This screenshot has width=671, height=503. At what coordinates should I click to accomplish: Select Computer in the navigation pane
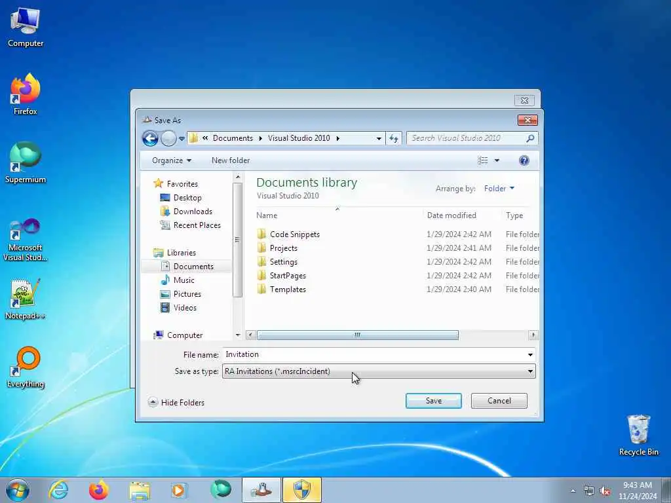pos(184,335)
